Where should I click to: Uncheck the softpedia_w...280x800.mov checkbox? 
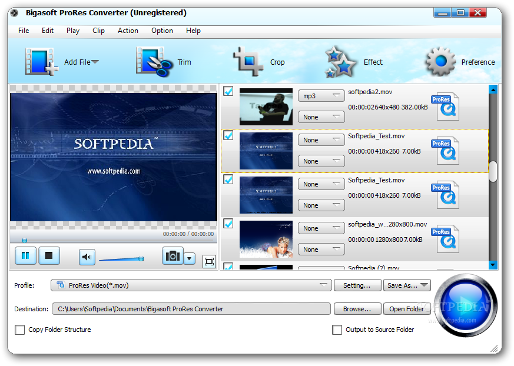(228, 224)
